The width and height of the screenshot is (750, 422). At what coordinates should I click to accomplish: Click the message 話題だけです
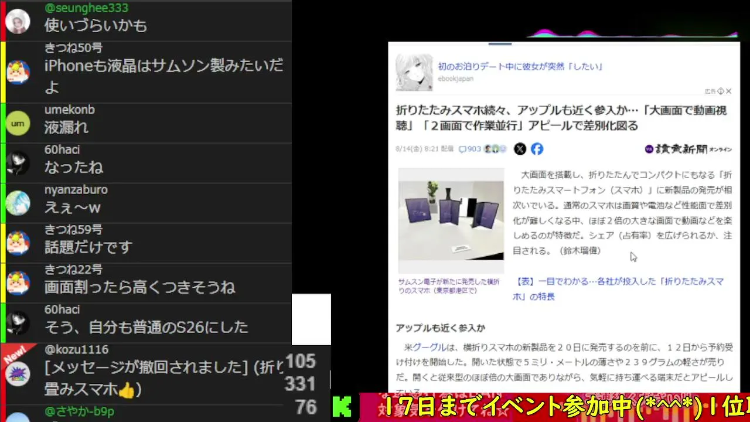[88, 247]
